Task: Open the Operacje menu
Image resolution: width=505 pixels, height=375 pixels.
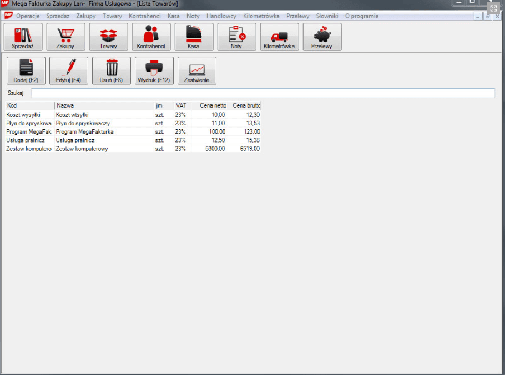Action: [28, 16]
